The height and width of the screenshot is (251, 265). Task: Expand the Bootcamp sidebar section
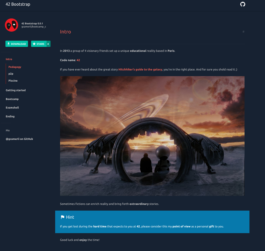(x=12, y=99)
